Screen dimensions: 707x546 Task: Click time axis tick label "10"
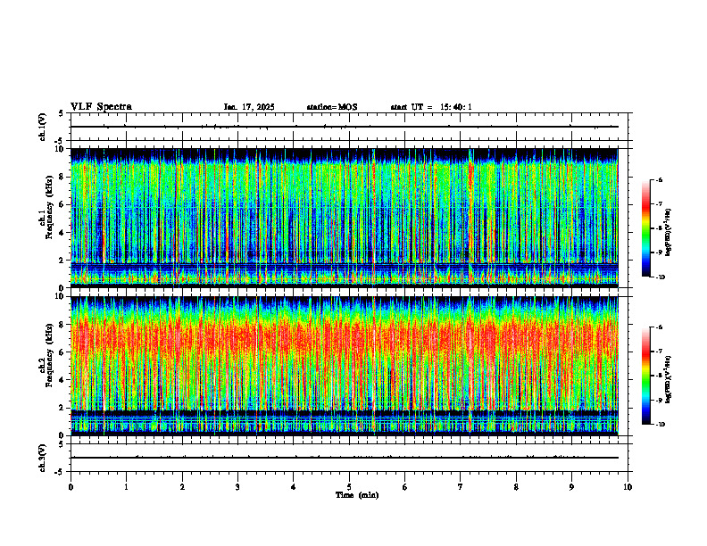628,487
